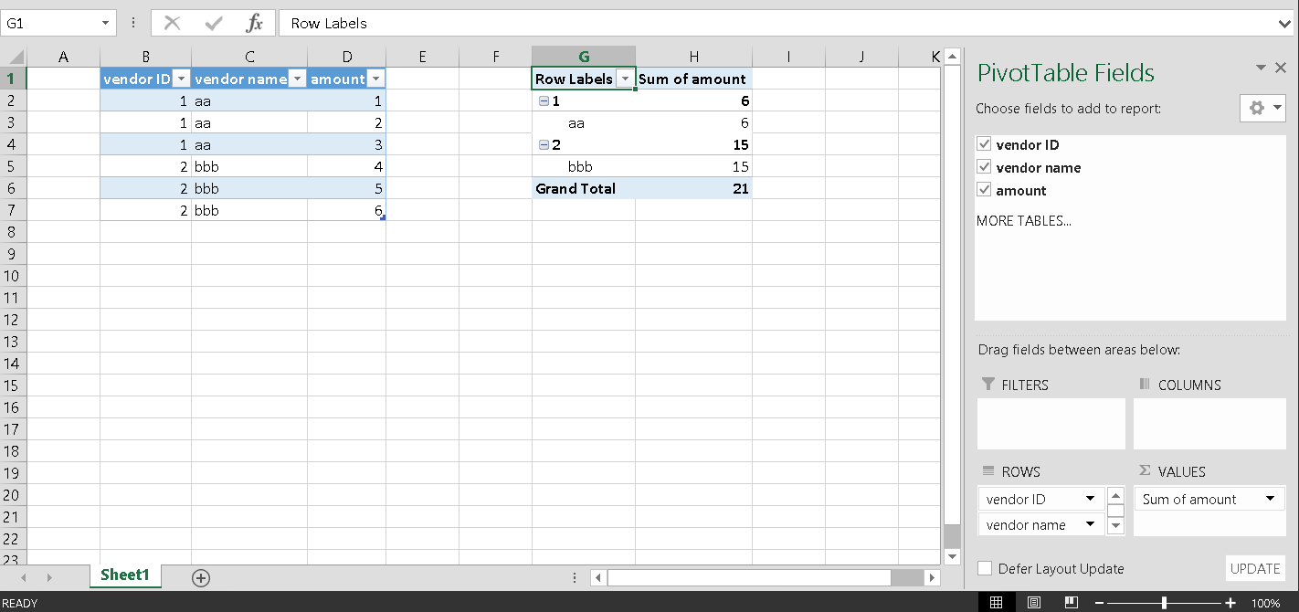Click the formula bar options dots
The height and width of the screenshot is (612, 1299).
(x=133, y=23)
